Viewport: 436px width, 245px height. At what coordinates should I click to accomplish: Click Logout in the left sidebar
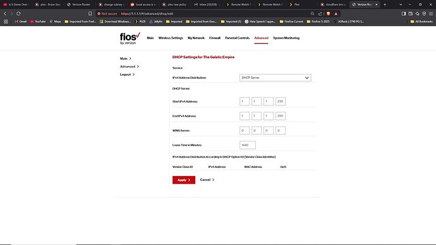pyautogui.click(x=127, y=75)
